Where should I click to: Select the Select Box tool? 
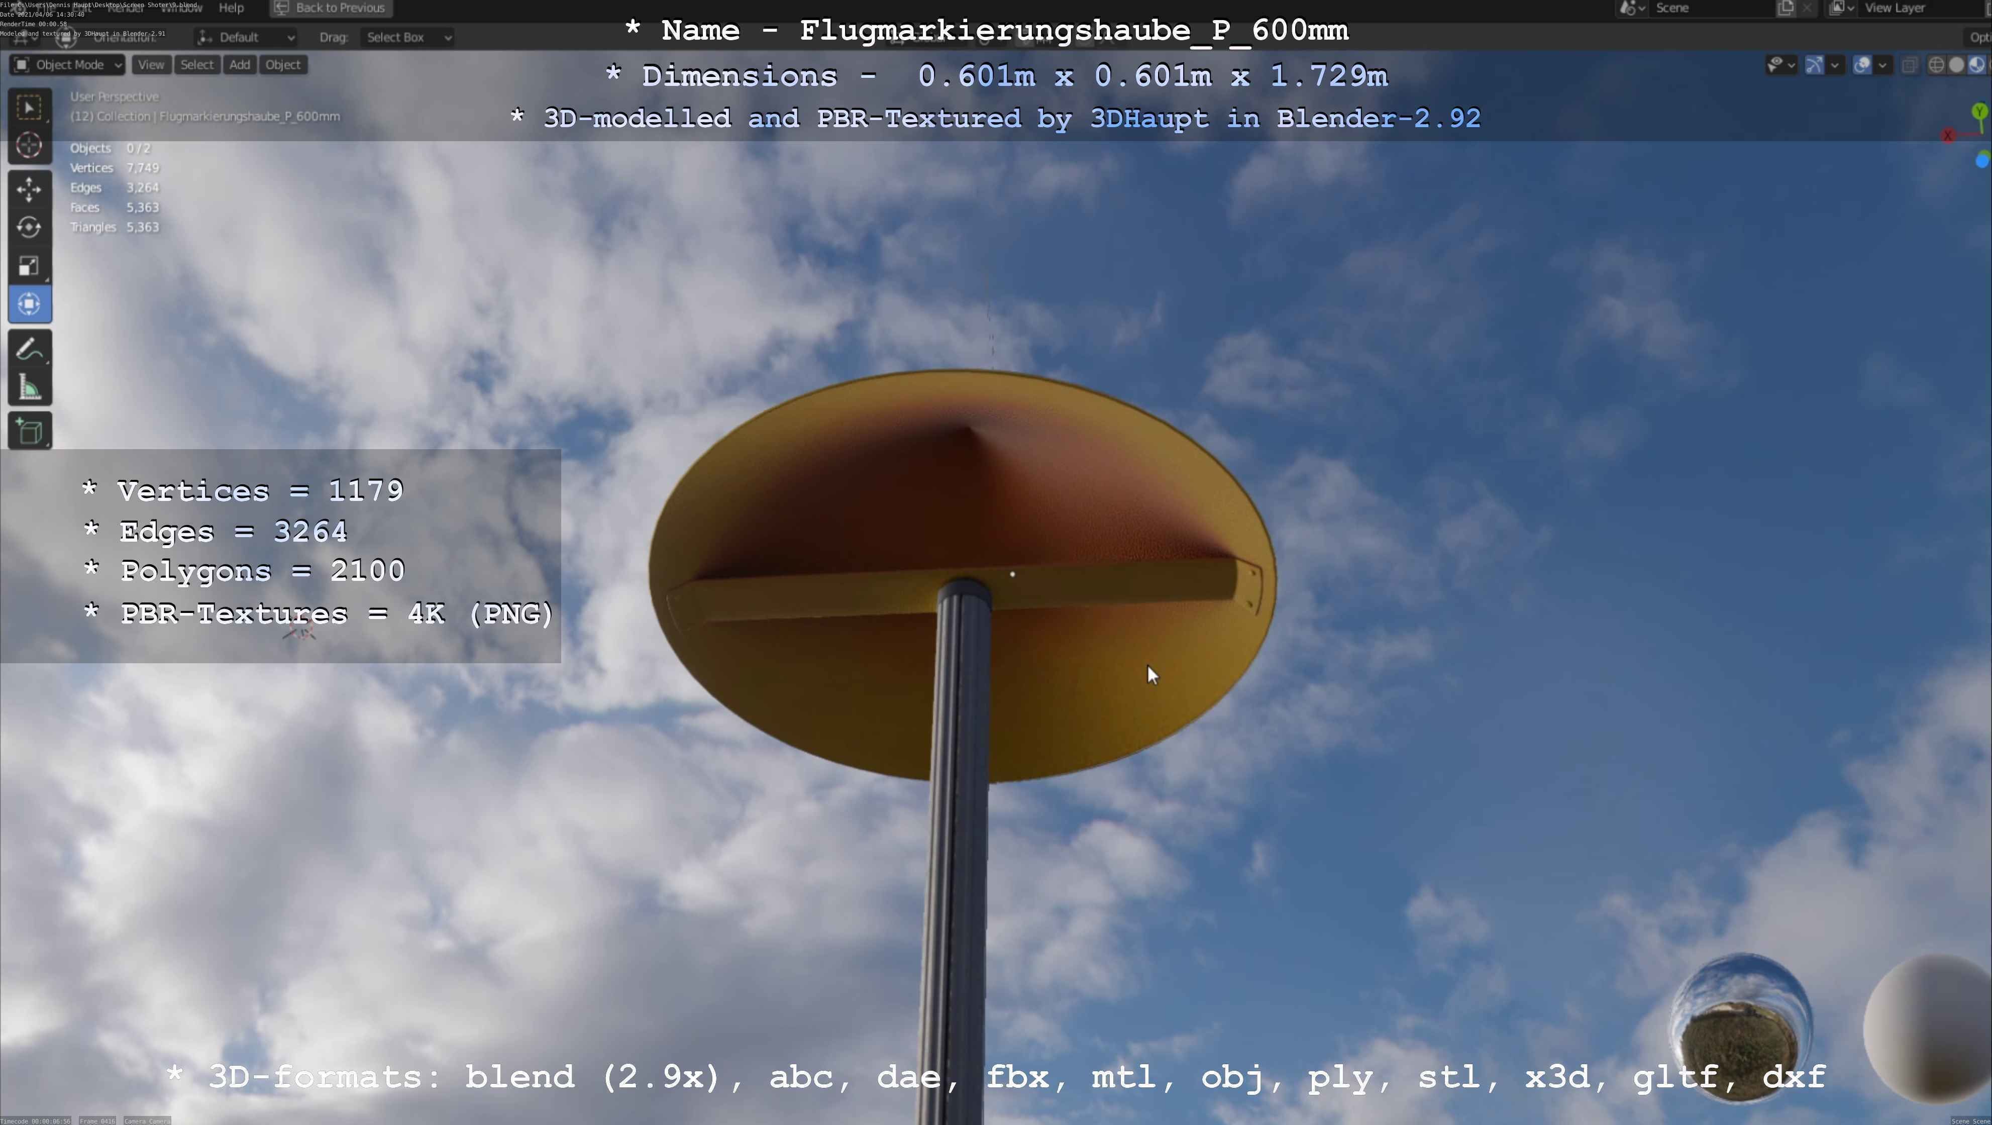pos(29,108)
